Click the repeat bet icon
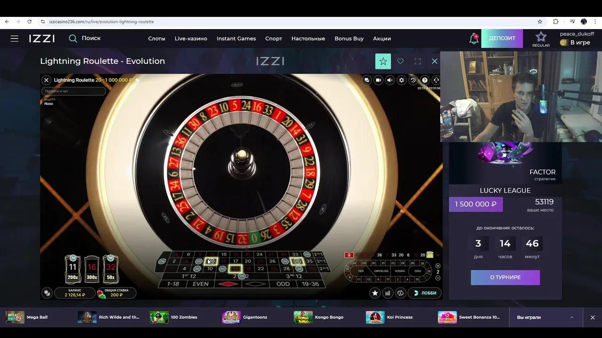This screenshot has width=602, height=338. [x=400, y=293]
